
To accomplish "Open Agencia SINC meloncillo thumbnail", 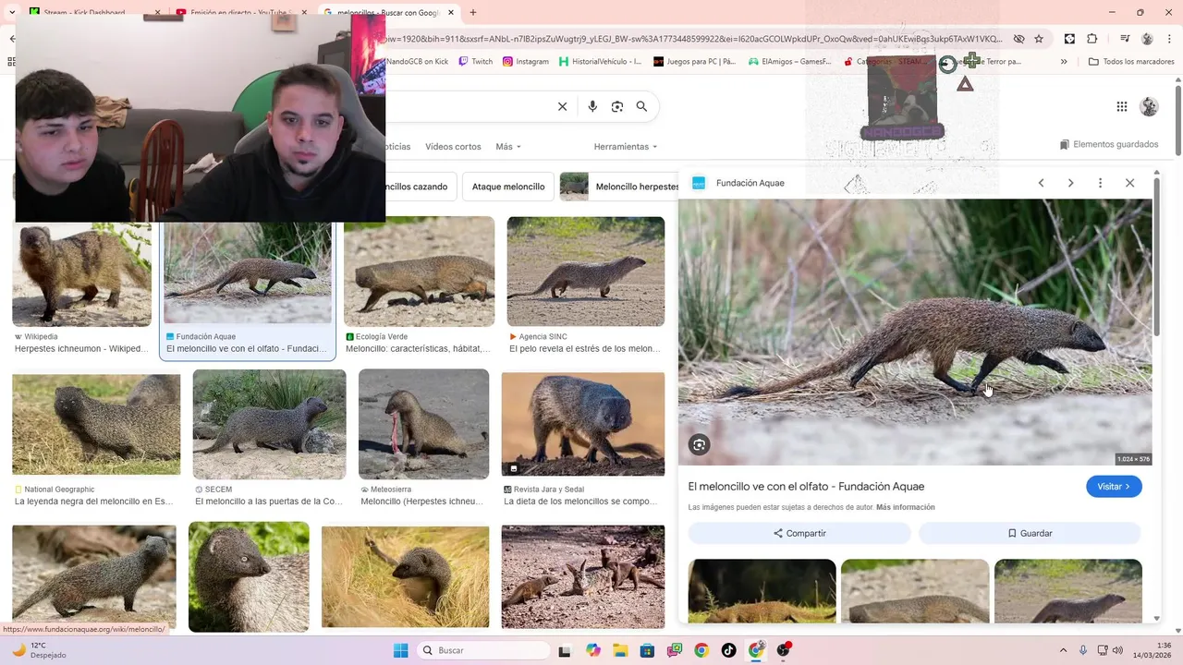I will (x=585, y=272).
